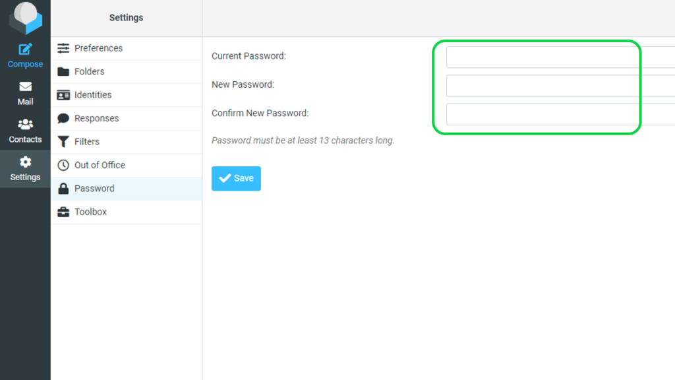Open the Filters settings section

coord(127,142)
